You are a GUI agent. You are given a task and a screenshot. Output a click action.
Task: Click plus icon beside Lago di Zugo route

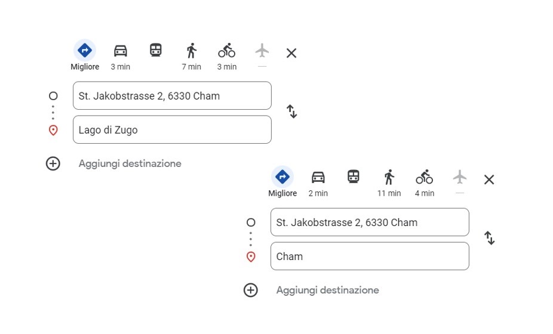coord(53,163)
